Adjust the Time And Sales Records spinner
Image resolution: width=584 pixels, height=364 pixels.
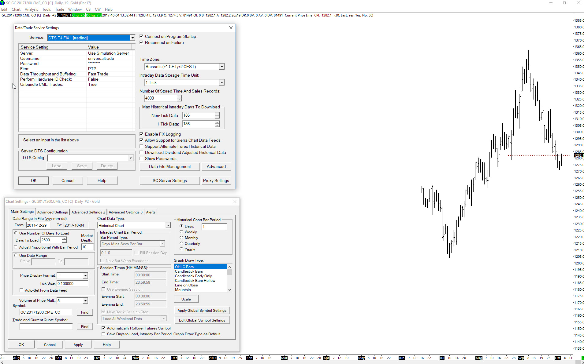(x=179, y=98)
